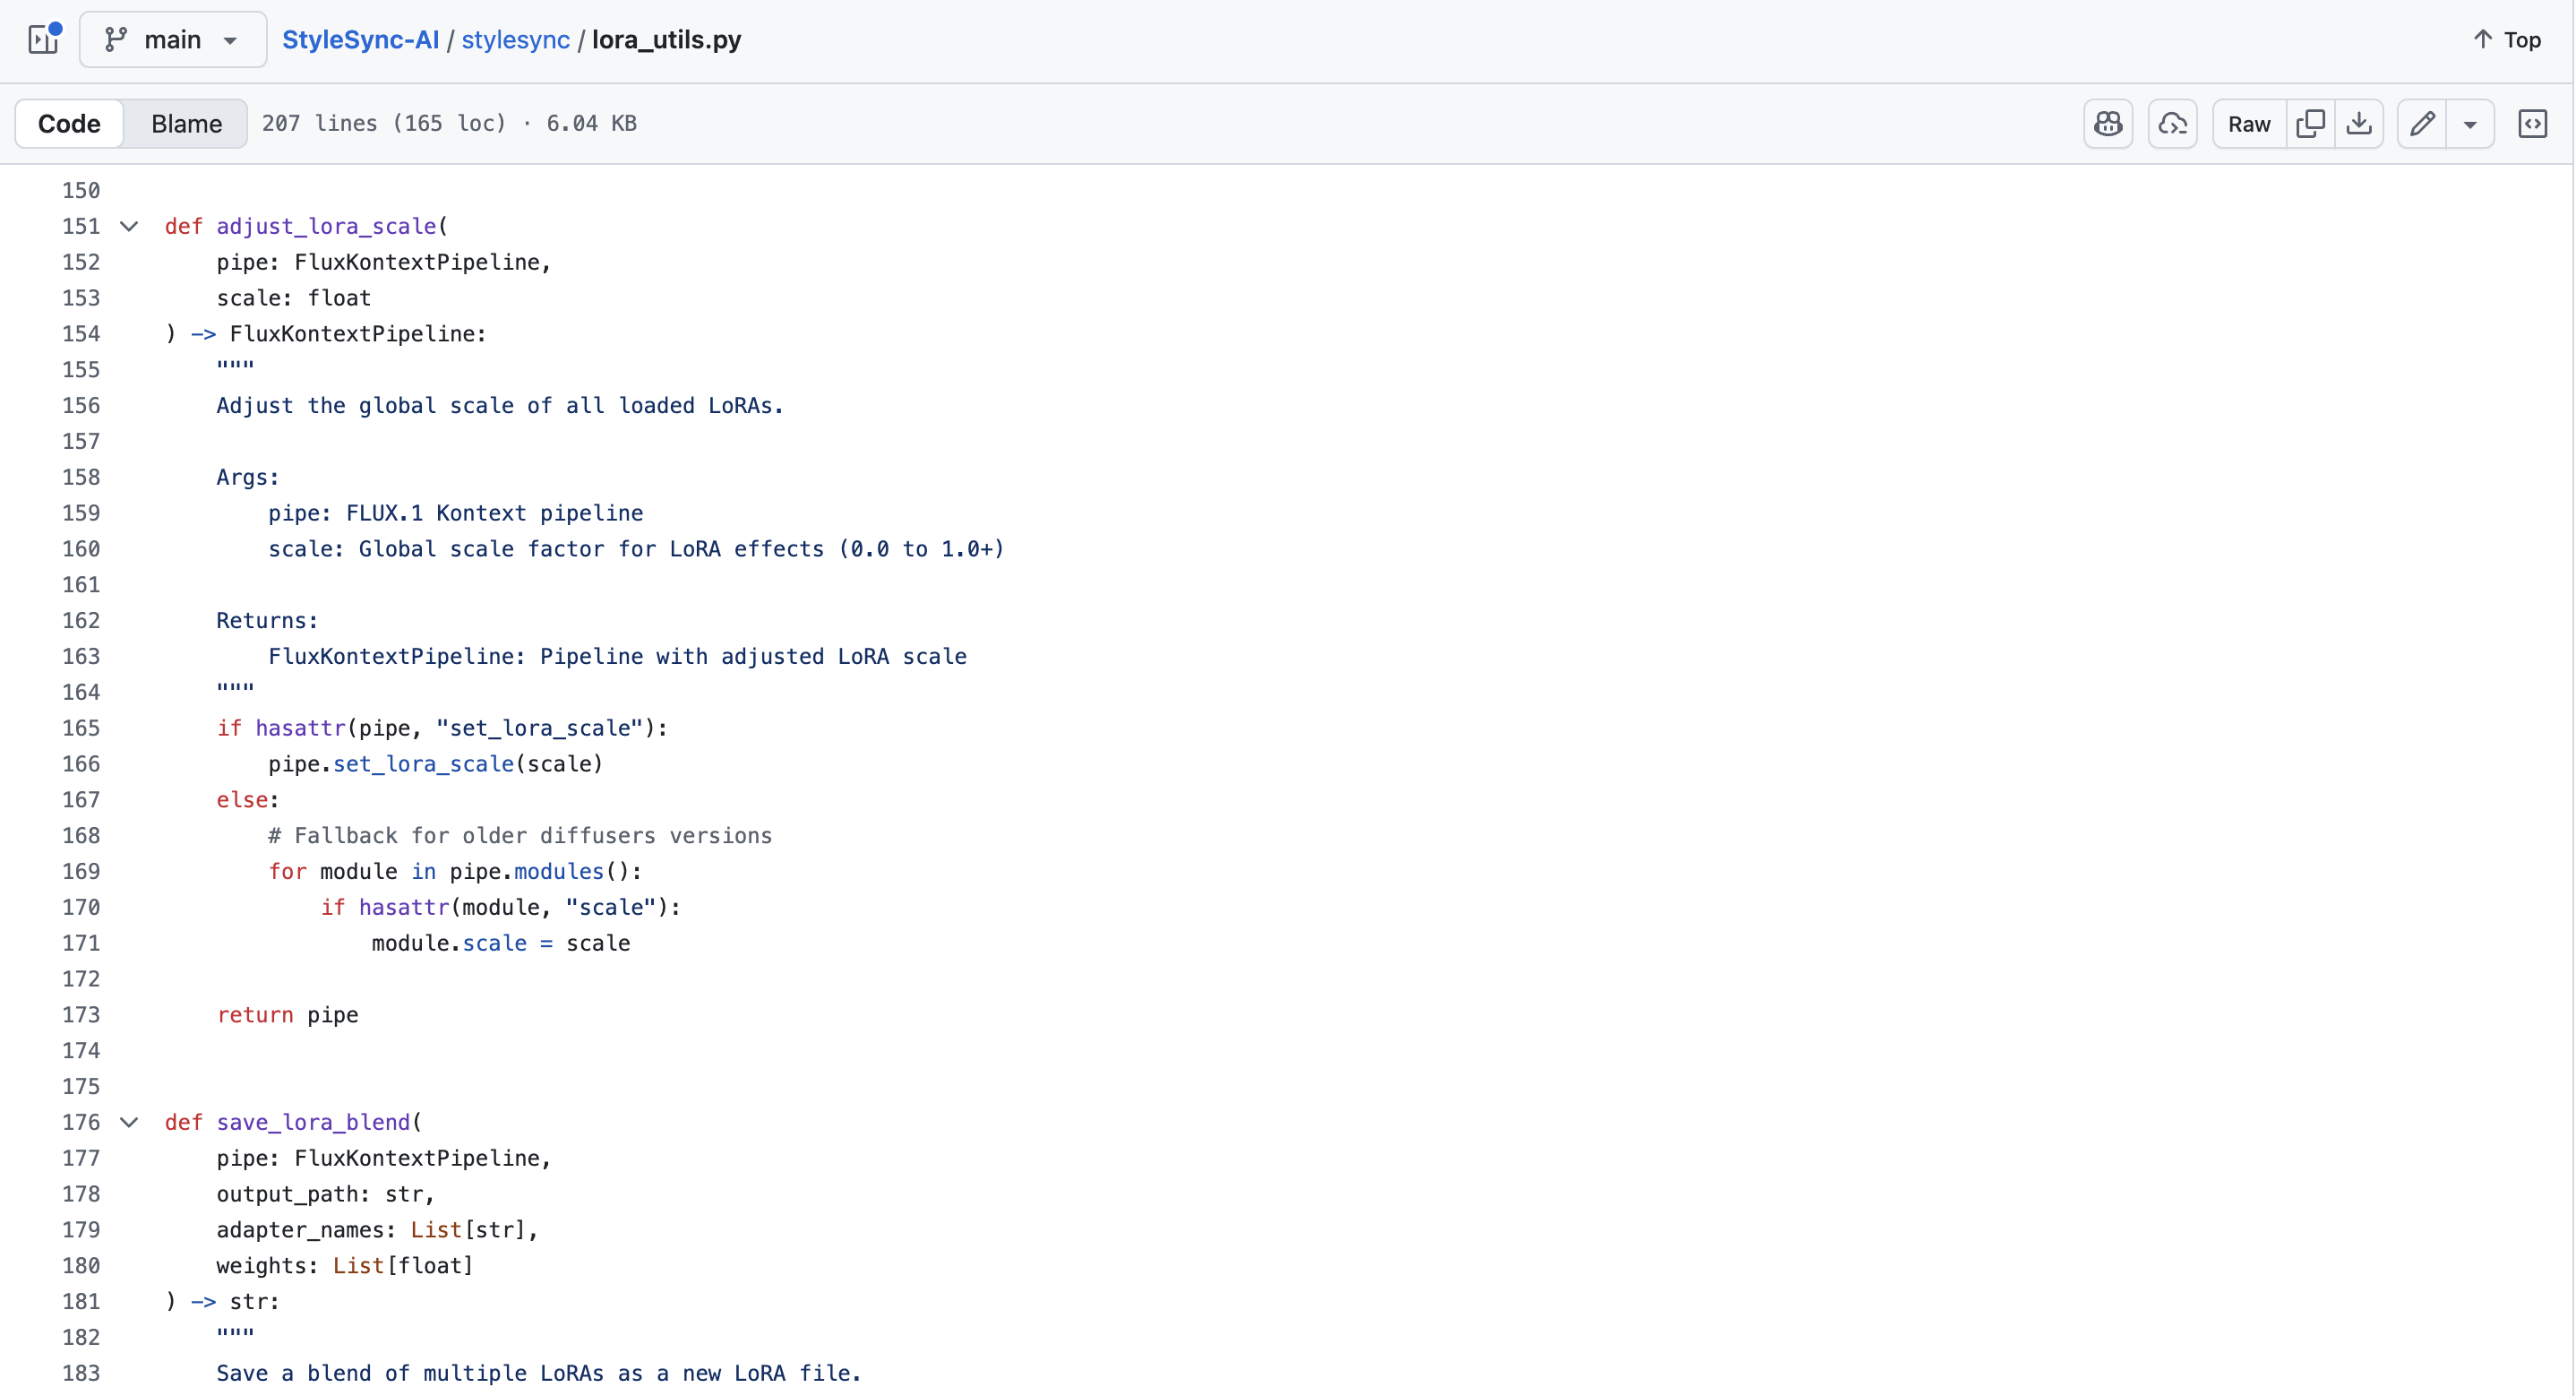
Task: Open the stylesync folder breadcrumb
Action: click(x=515, y=39)
